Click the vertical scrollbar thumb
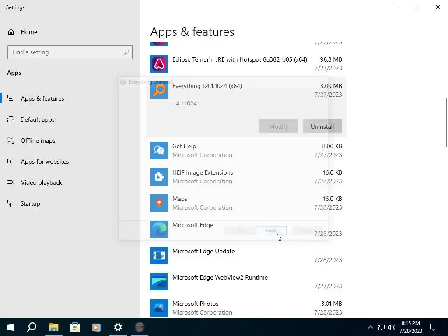Viewport: 448px width, 336px height. (x=447, y=122)
